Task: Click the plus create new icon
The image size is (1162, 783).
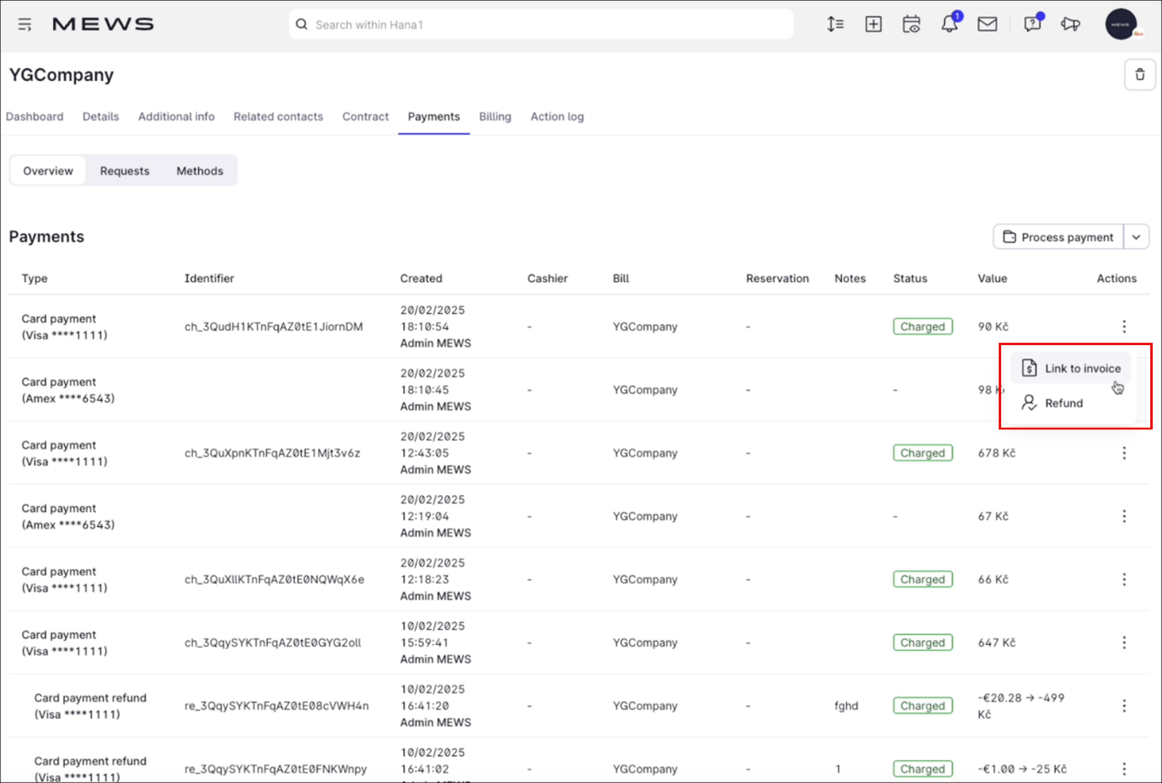Action: point(873,24)
